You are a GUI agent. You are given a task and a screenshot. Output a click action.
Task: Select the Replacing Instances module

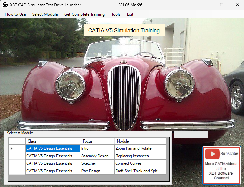[x=140, y=156]
